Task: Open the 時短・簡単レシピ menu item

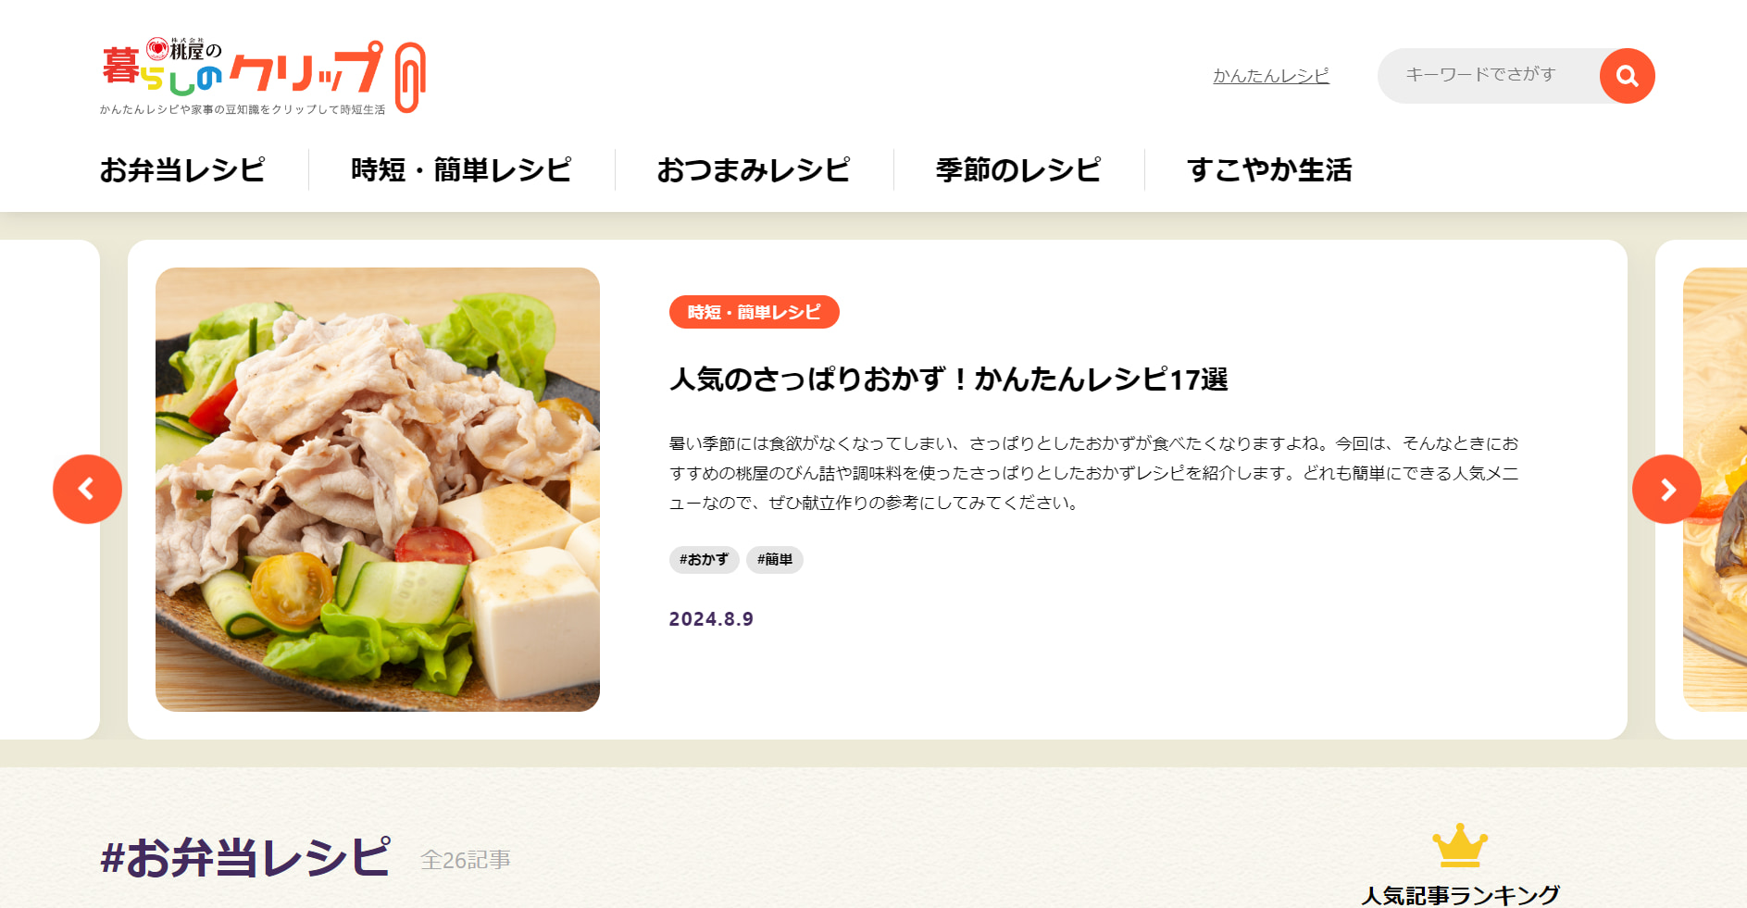Action: tap(461, 169)
